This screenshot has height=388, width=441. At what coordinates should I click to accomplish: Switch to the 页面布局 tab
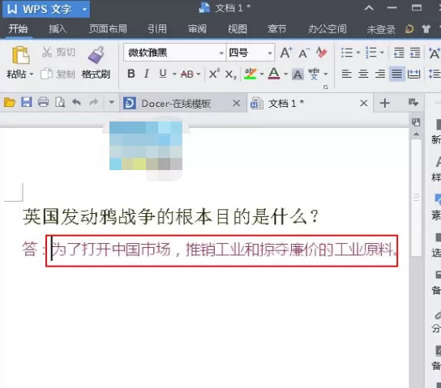point(108,29)
